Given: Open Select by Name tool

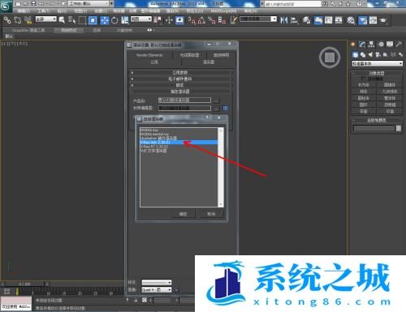Looking at the screenshot, I should click(x=71, y=20).
